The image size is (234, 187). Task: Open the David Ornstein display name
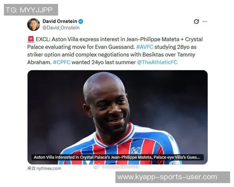(60, 21)
